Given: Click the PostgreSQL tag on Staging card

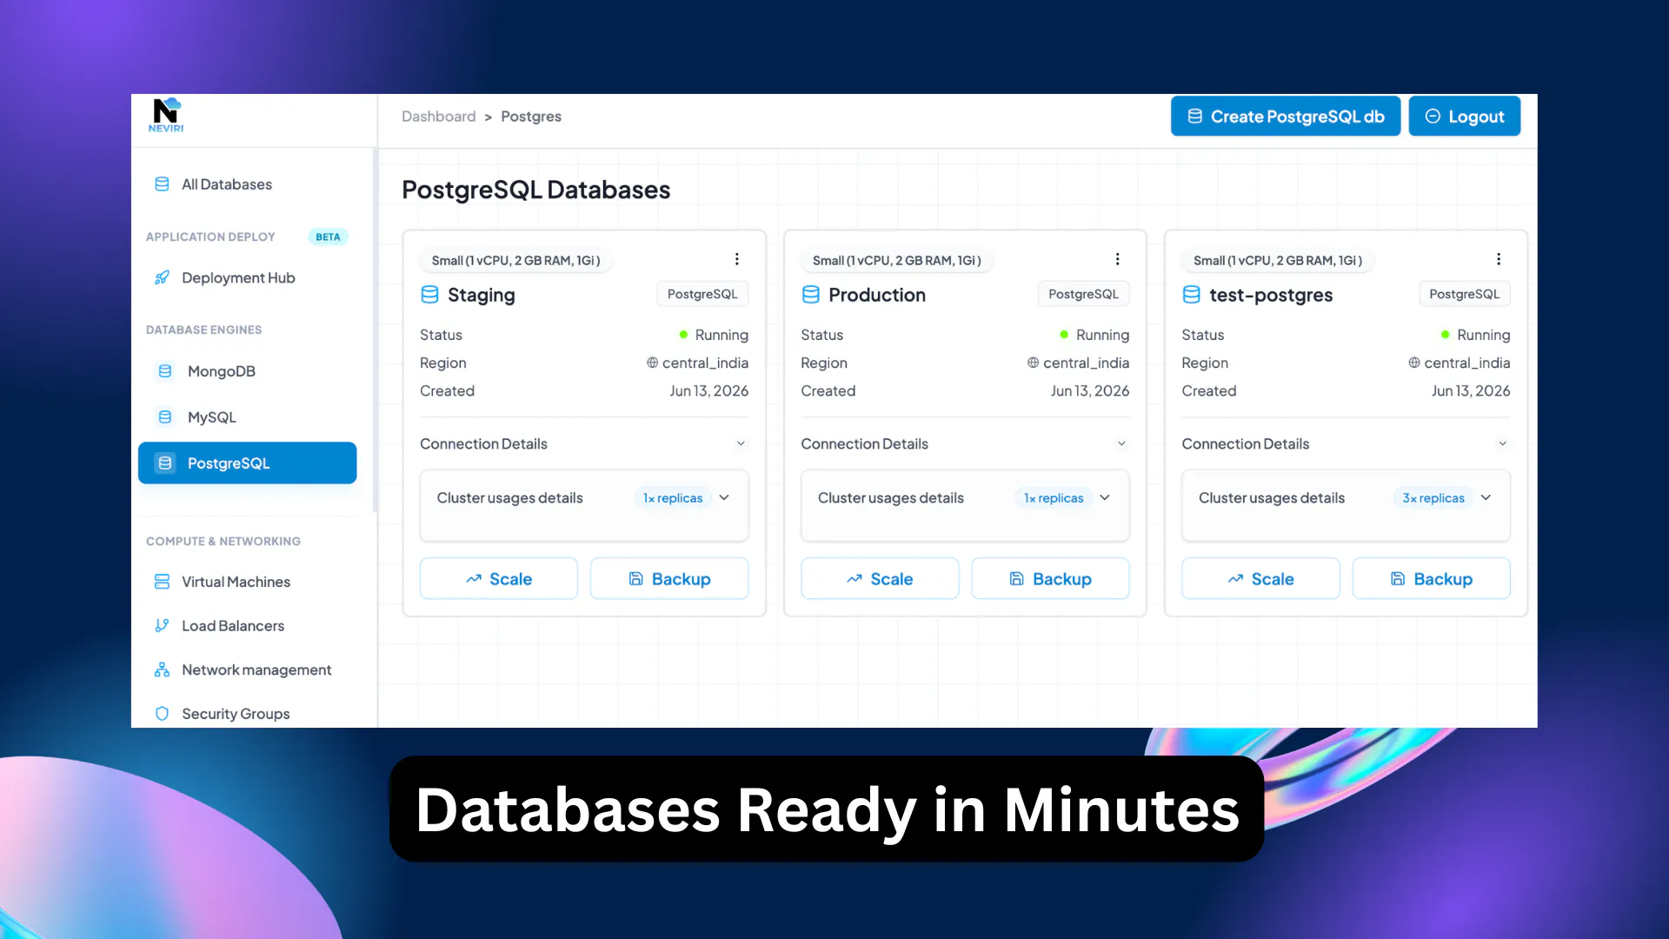Looking at the screenshot, I should pos(702,294).
